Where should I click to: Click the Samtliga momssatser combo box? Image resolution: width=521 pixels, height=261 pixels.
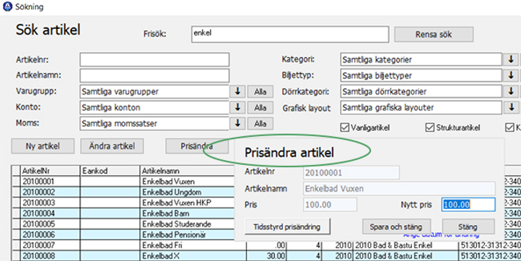154,123
